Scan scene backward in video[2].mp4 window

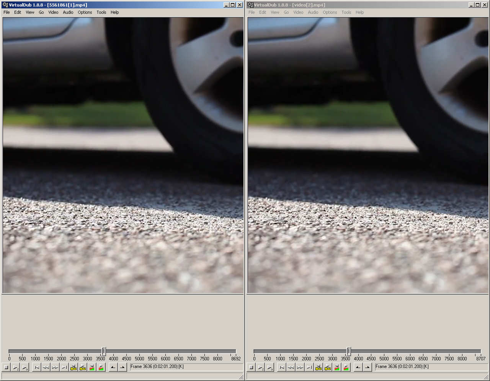337,368
